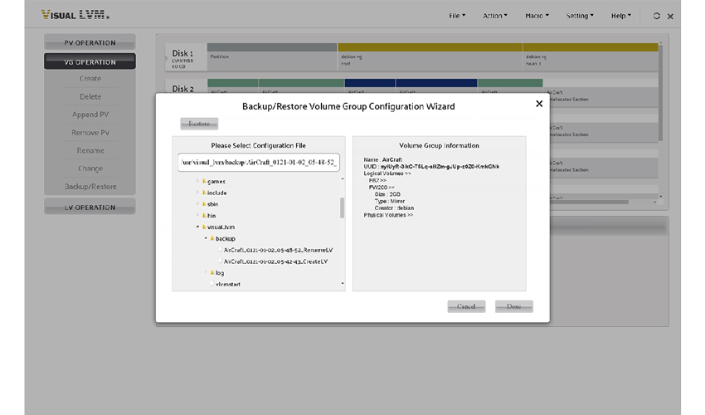Click the refresh icon in the top bar
The height and width of the screenshot is (415, 705).
click(657, 16)
